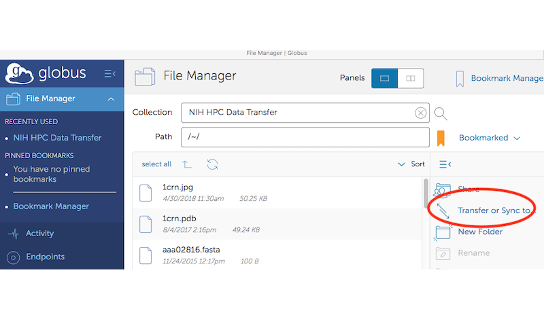
Task: Collapse the File Manager sidebar section
Action: pos(111,99)
